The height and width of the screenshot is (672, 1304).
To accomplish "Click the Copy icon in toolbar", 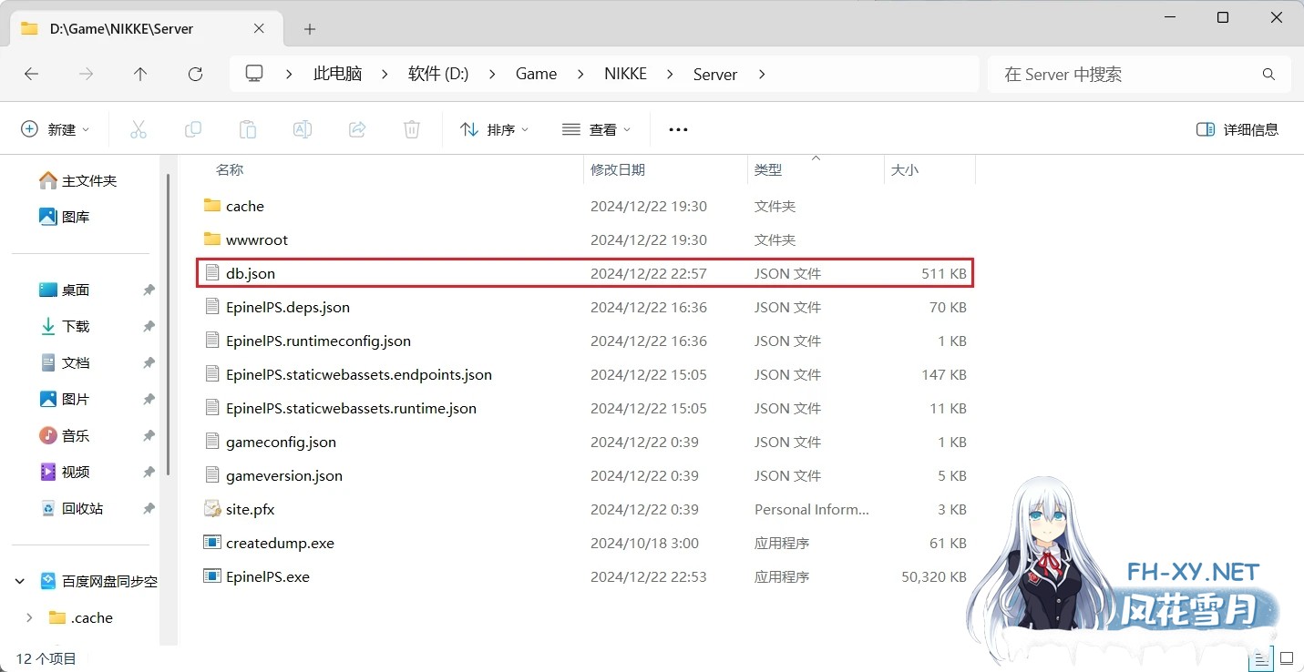I will point(193,129).
